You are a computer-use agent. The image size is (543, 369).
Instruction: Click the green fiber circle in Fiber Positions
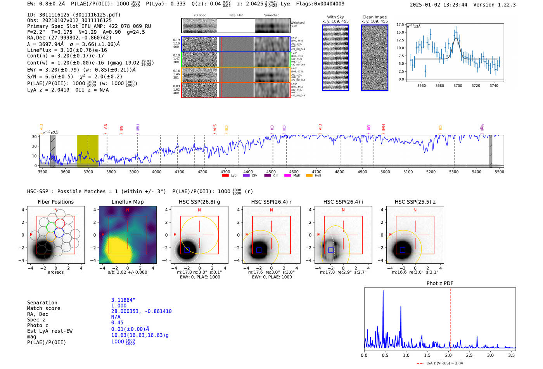51,227
